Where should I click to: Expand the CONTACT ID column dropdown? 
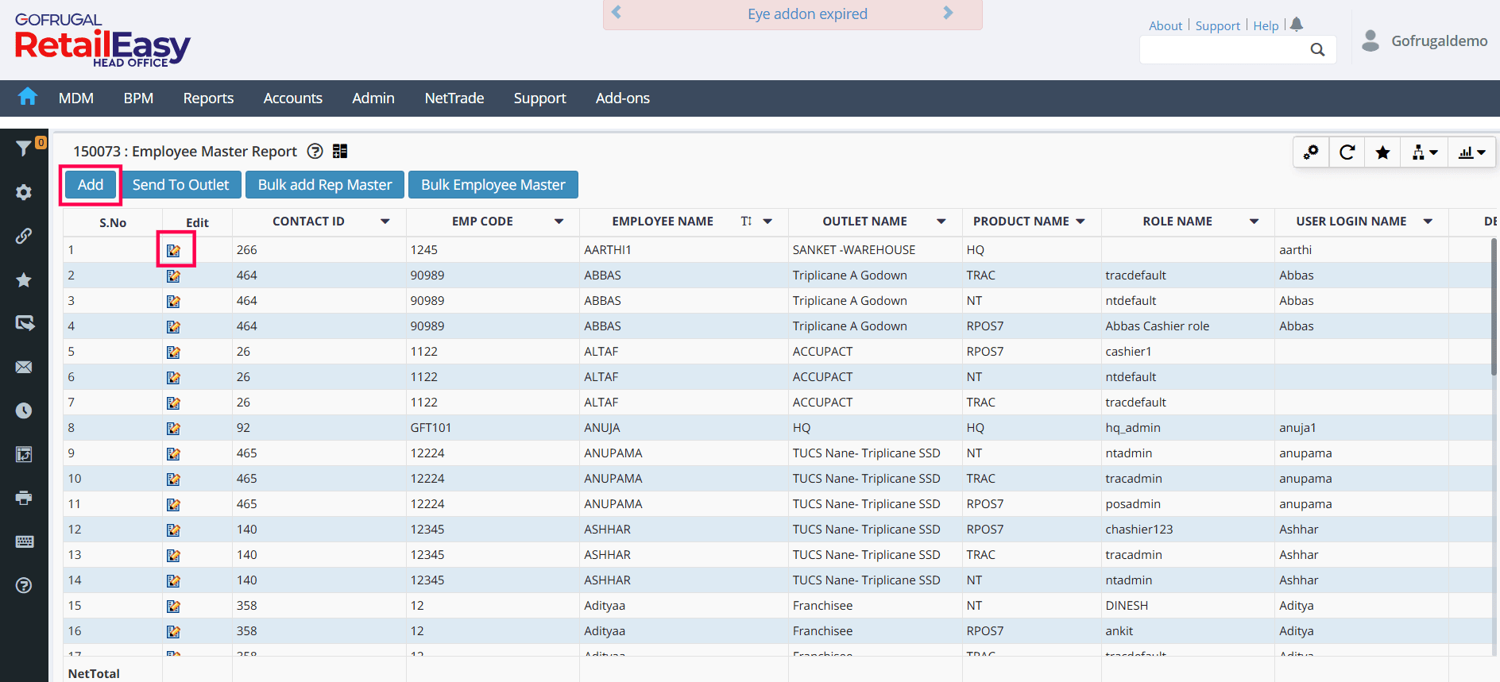tap(385, 222)
